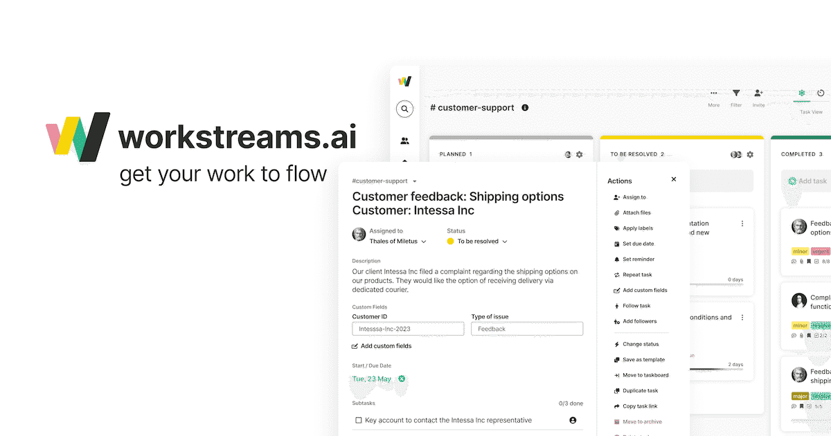Screen dimensions: 831x436
Task: Clear the Tue, 23 May due date
Action: [x=402, y=379]
